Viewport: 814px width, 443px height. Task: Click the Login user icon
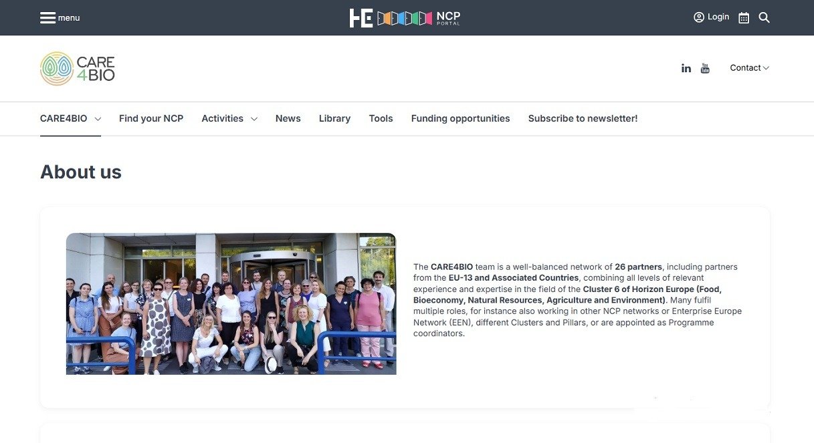699,17
